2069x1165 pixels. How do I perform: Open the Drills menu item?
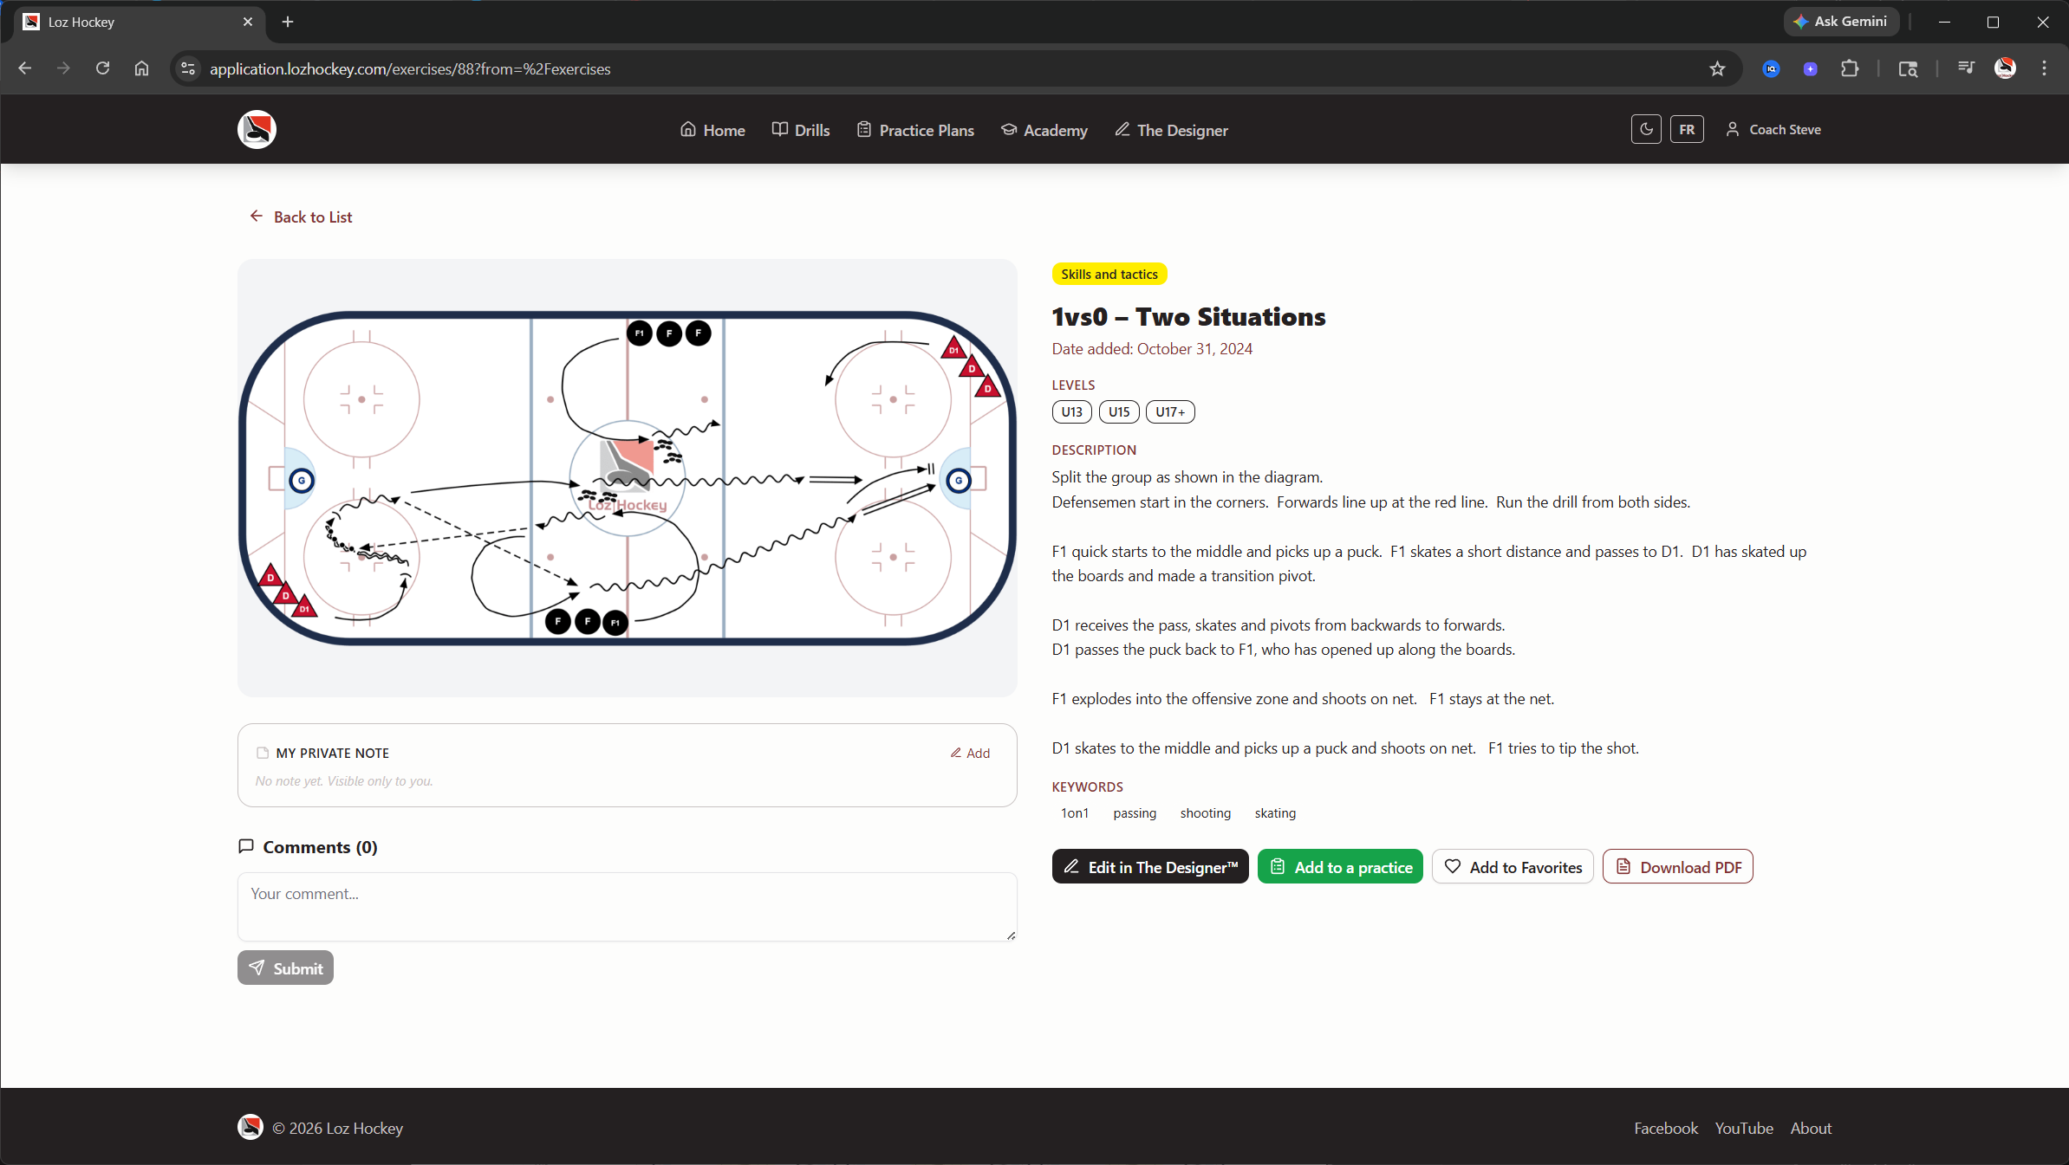[801, 130]
